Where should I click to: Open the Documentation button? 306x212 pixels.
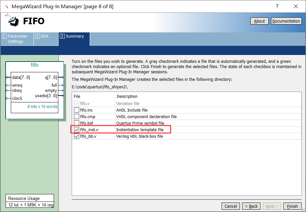[286, 21]
